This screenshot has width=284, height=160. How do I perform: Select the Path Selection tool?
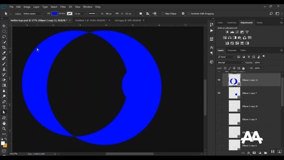4,112
